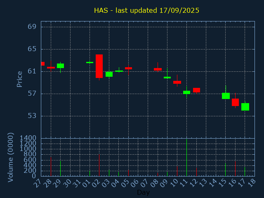Click the red volume bar on day 10
Screen dimensions: 264x198
(x=177, y=171)
